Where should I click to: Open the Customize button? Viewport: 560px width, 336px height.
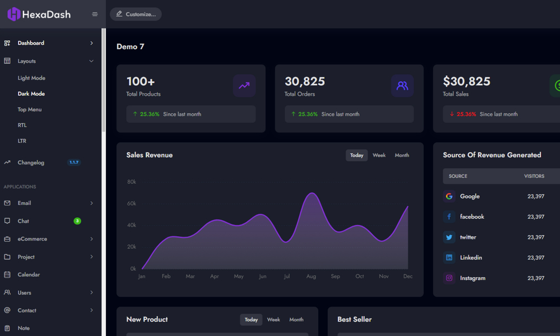(136, 14)
